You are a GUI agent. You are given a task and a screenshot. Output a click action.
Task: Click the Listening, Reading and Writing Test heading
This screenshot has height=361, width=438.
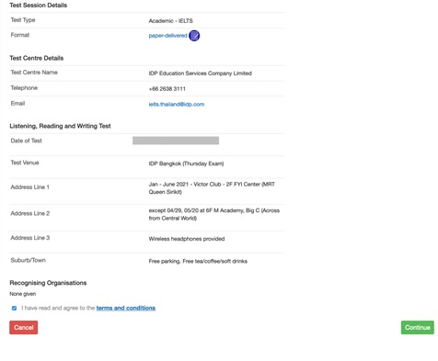pos(60,126)
